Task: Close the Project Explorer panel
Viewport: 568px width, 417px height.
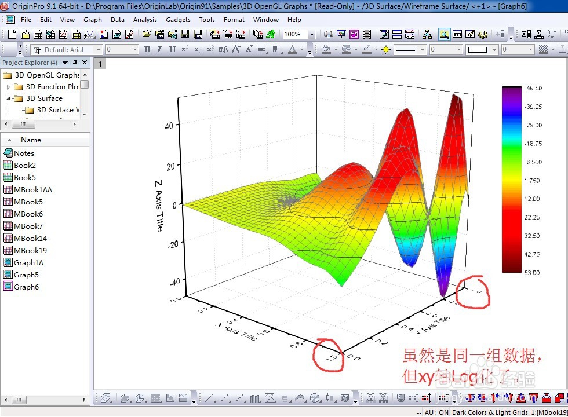Action: [85, 63]
